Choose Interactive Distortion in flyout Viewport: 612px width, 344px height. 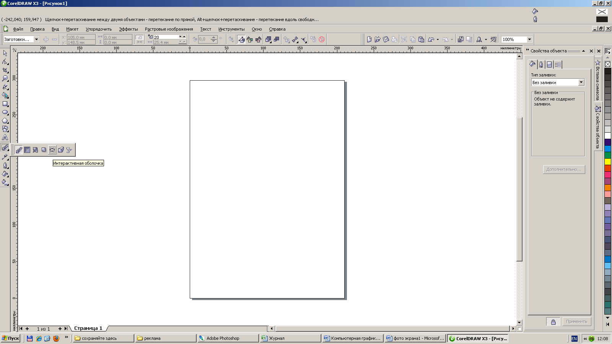point(36,150)
